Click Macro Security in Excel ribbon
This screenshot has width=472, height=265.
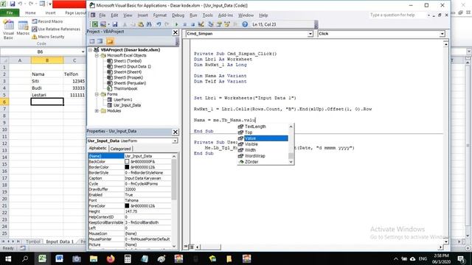48,37
